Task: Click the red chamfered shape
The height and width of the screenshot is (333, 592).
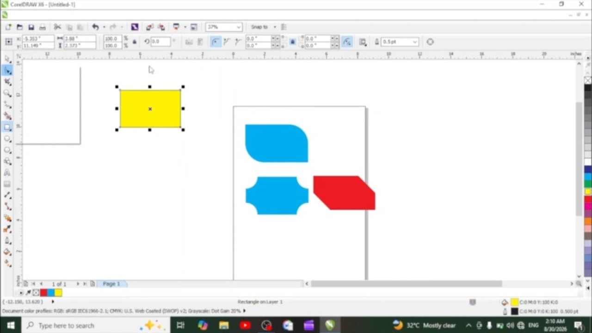Action: point(344,192)
